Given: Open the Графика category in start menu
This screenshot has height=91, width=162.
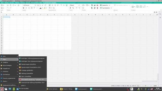Looking at the screenshot, I should pyautogui.click(x=9, y=62).
